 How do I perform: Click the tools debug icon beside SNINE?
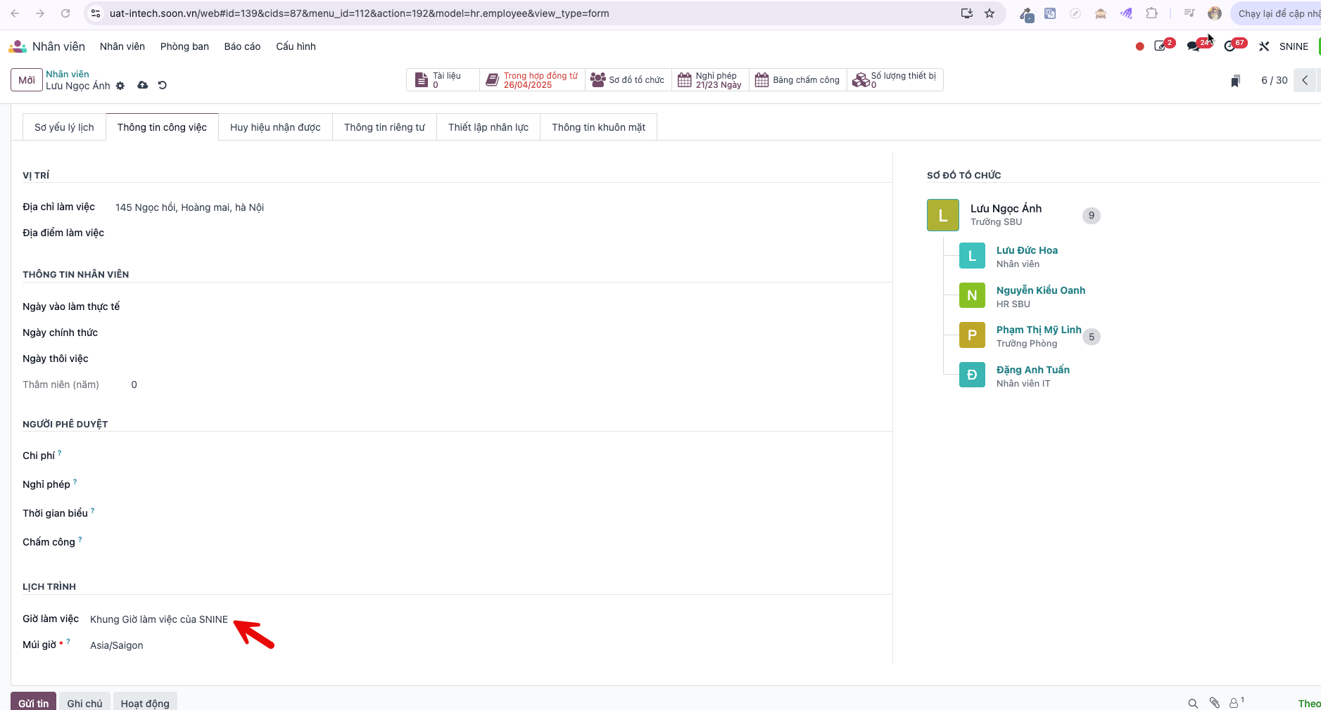1264,46
